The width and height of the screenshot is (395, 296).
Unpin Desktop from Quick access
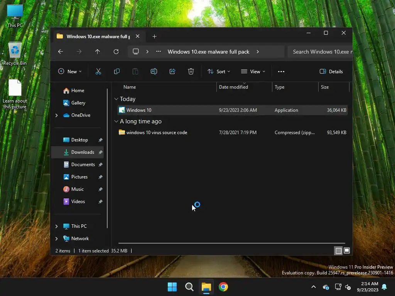click(x=101, y=140)
